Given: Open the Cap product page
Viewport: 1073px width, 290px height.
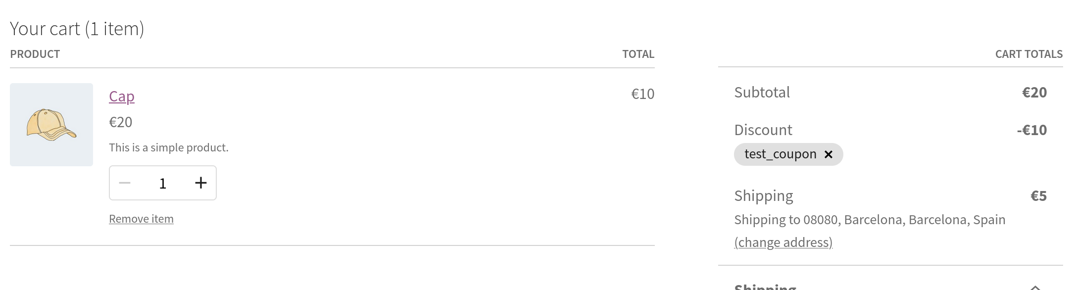Looking at the screenshot, I should click(121, 96).
